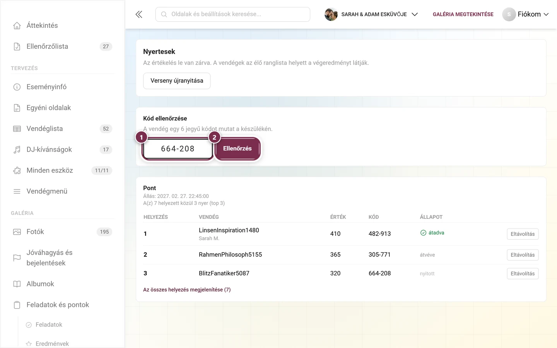Collapse sidebar with double-chevron icon

click(139, 14)
